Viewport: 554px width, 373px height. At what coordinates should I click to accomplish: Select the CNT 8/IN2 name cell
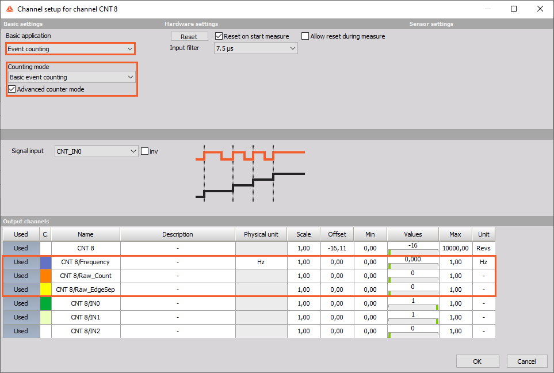(86, 331)
